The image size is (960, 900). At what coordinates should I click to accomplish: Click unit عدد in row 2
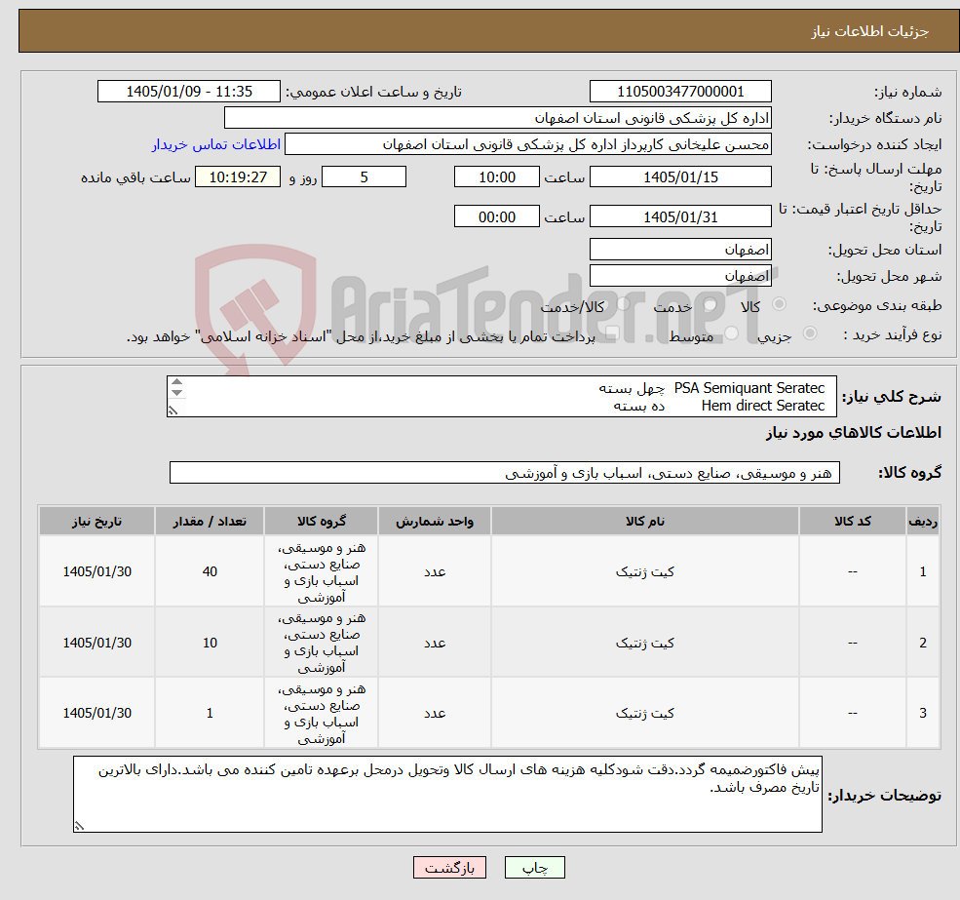point(435,643)
